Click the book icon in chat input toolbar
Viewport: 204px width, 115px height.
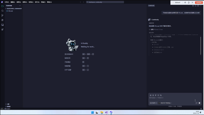[158, 95]
